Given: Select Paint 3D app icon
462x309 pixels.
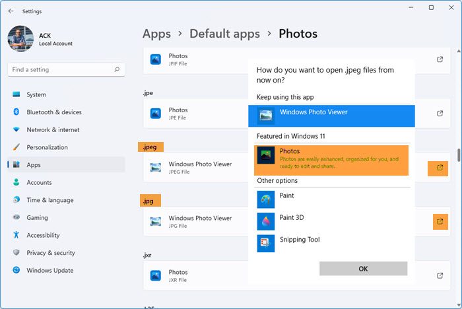Looking at the screenshot, I should 266,221.
